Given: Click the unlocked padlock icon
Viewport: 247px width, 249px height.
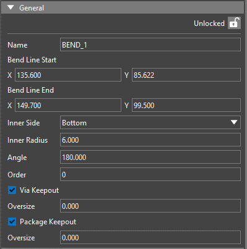Looking at the screenshot, I should 234,23.
